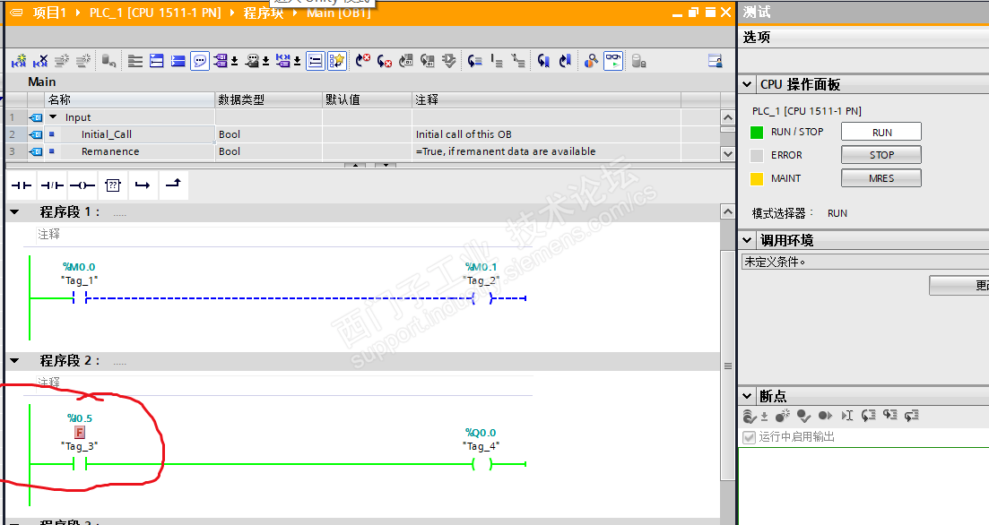The image size is (989, 525).
Task: Click the %M0.0 address label
Action: point(80,267)
